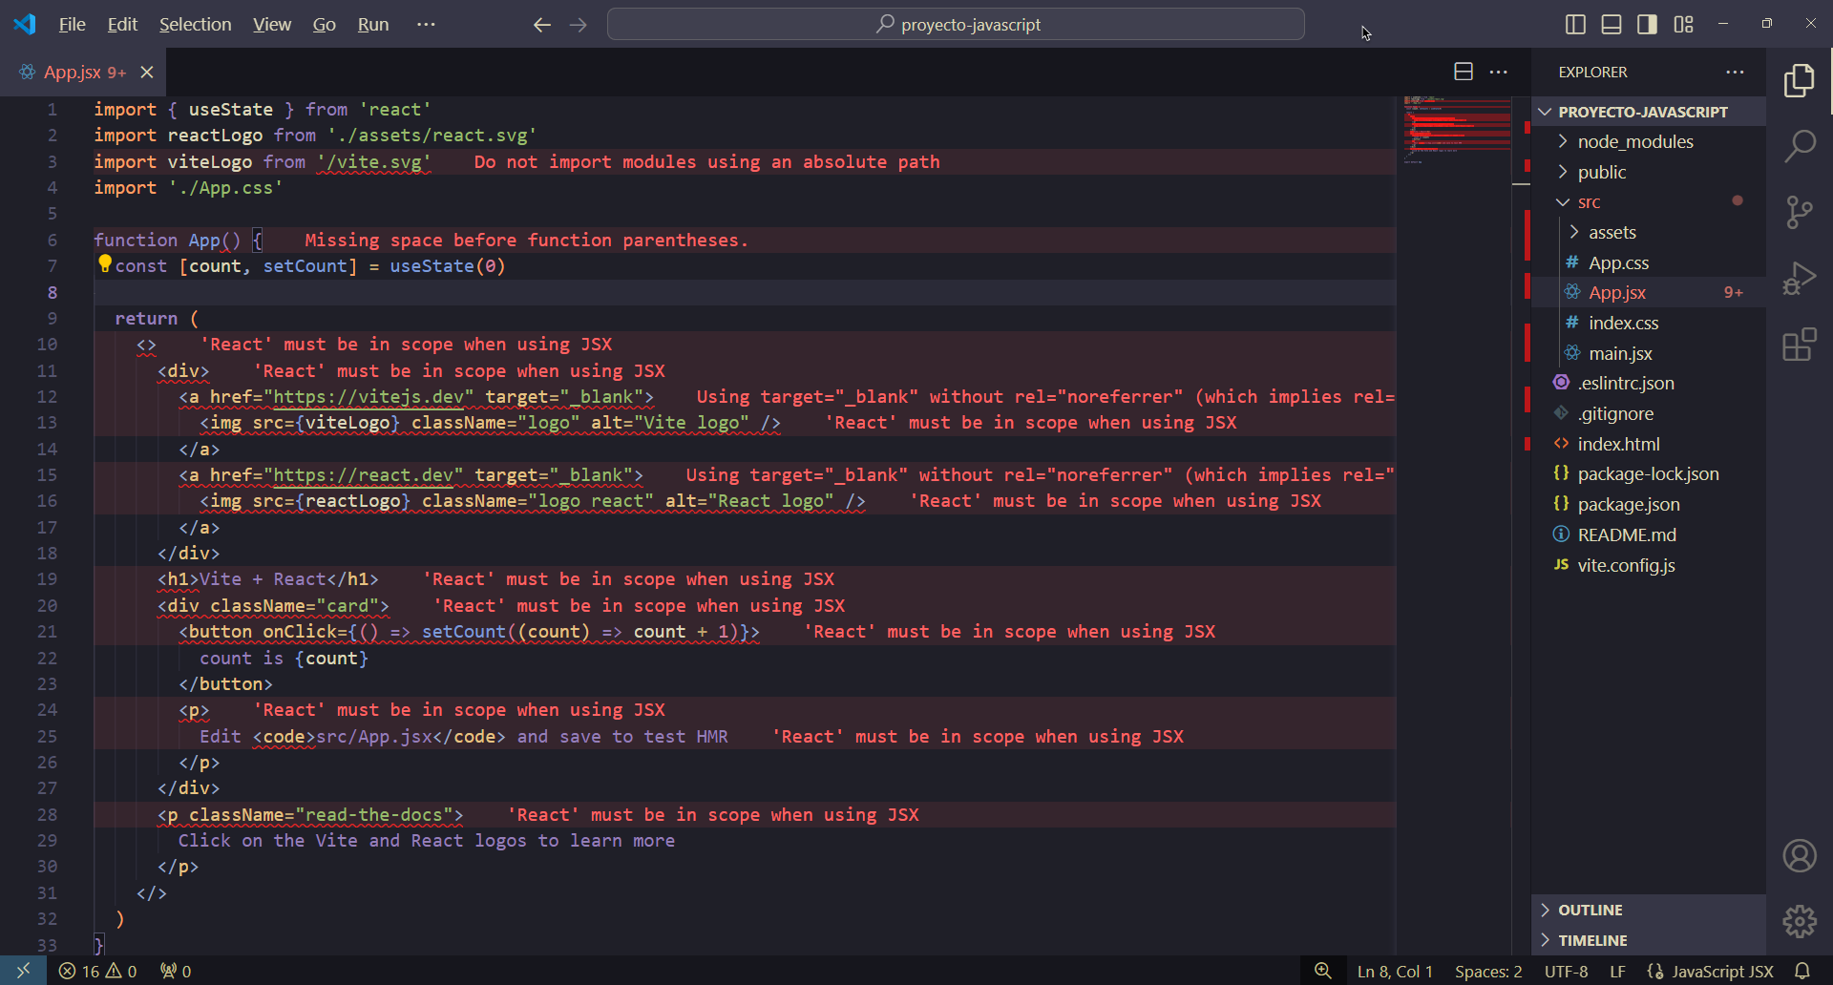
Task: Toggle the bottom panel layout button
Action: 1612,25
